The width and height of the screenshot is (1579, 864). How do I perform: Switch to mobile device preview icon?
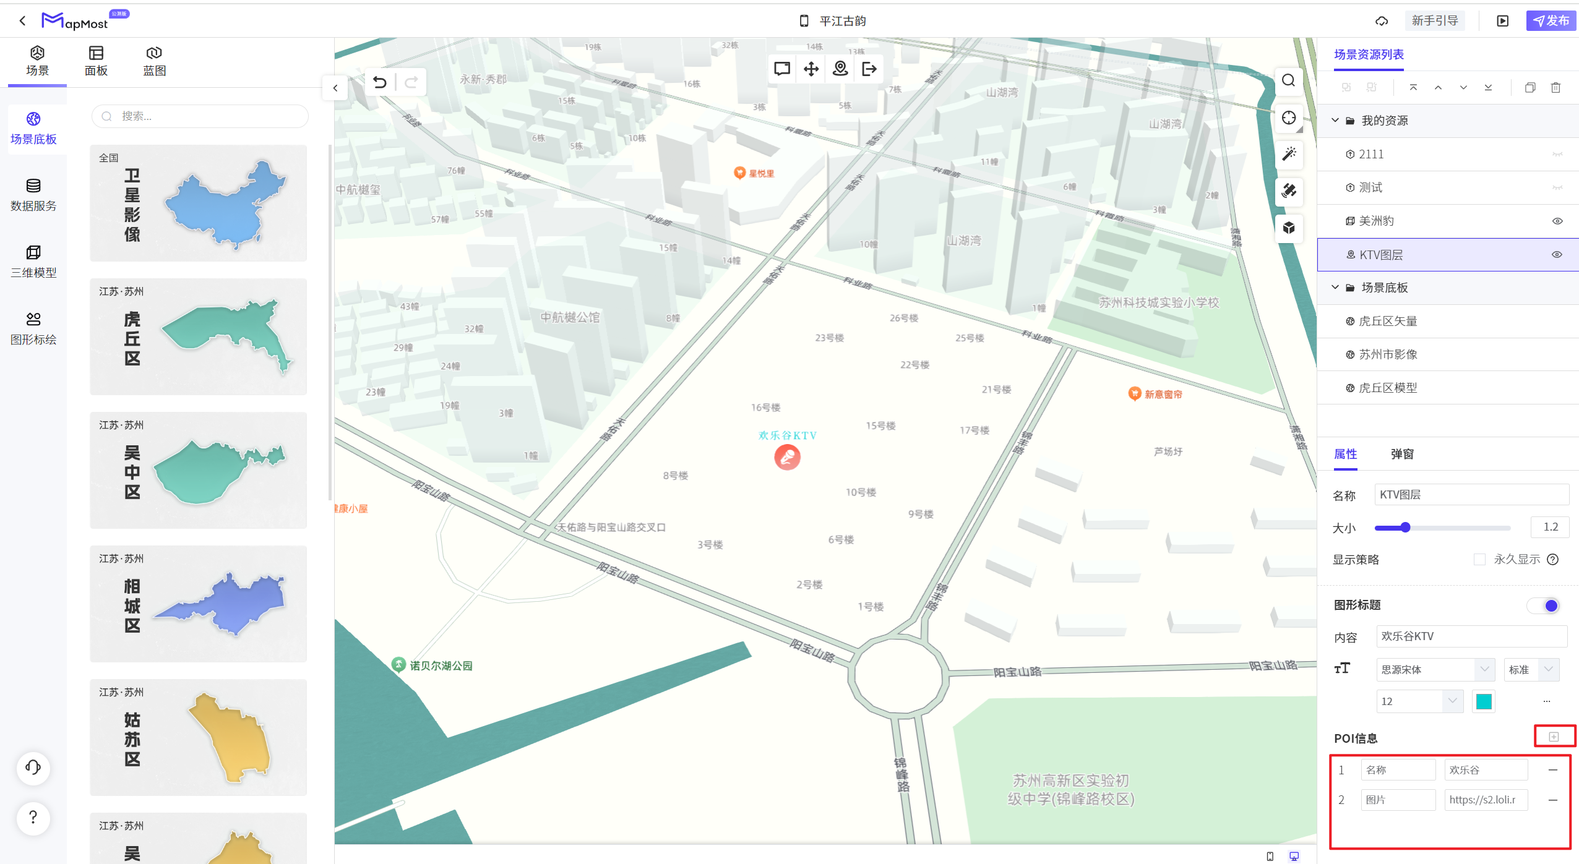point(1270,856)
